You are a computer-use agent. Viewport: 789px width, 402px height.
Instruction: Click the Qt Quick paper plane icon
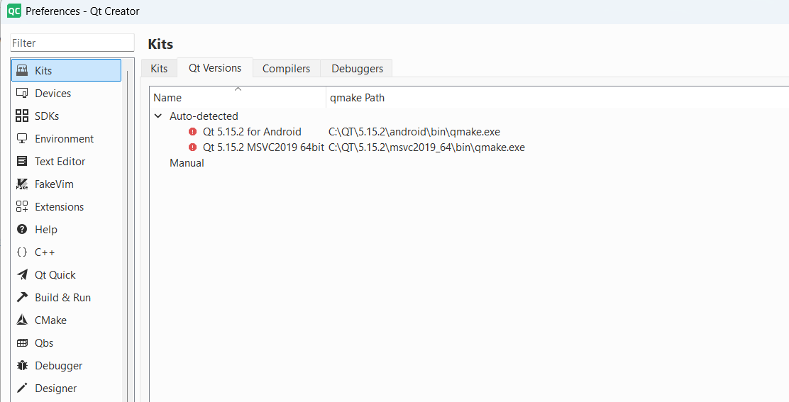pos(22,275)
